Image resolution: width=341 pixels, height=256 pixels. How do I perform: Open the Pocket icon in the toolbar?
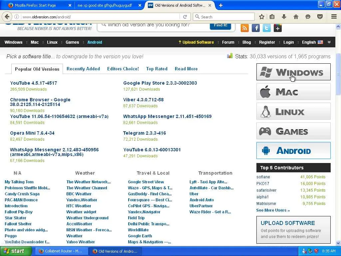point(320,17)
